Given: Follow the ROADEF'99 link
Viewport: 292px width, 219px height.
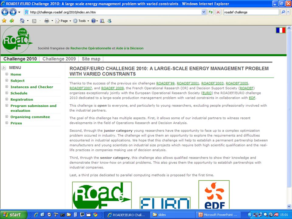Looking at the screenshot, I should coord(165,83).
